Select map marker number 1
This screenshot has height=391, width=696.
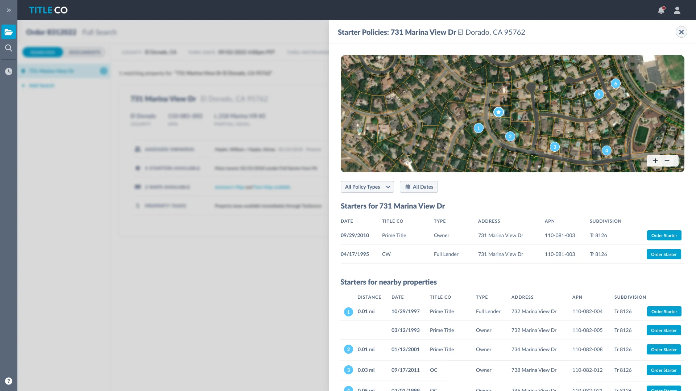click(x=478, y=128)
